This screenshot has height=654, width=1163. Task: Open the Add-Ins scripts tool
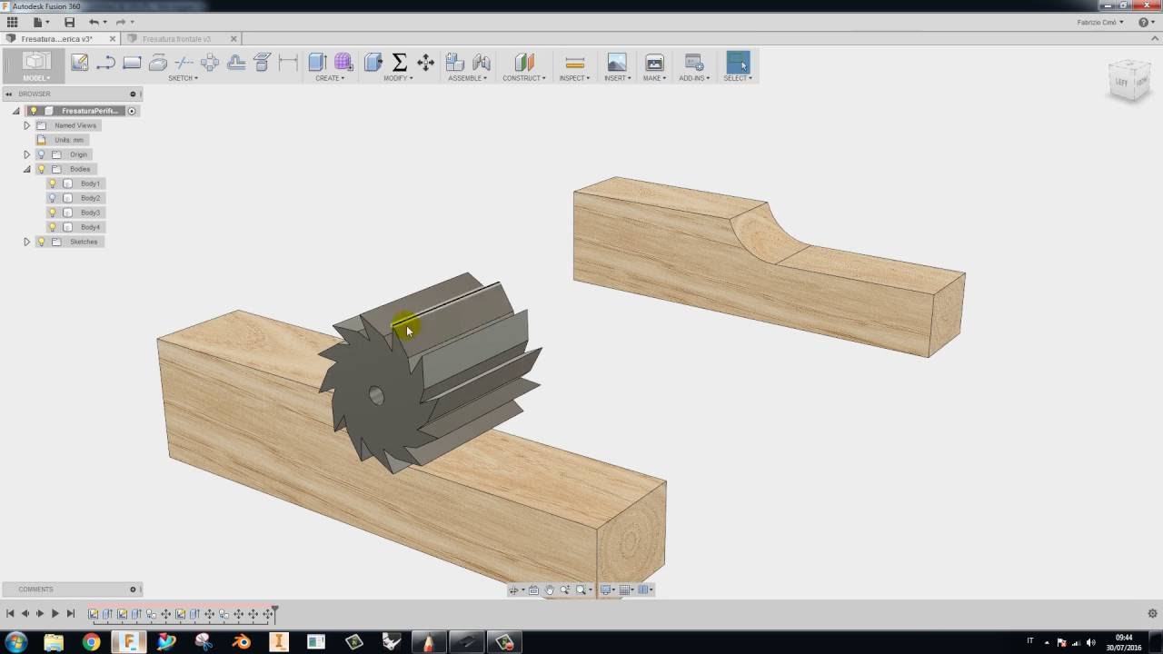693,62
